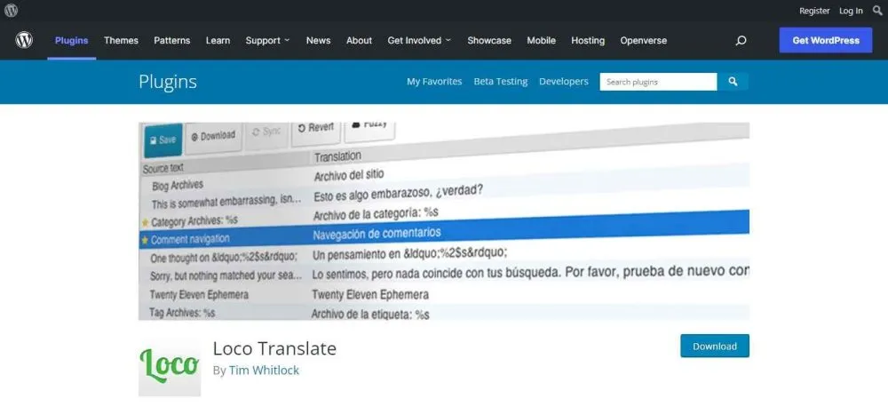Click the magnifier icon in top admin bar
This screenshot has width=888, height=407.
click(877, 11)
